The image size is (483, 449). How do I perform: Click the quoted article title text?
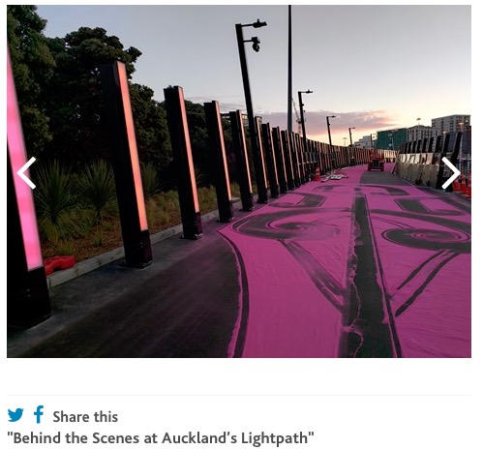[x=161, y=438]
